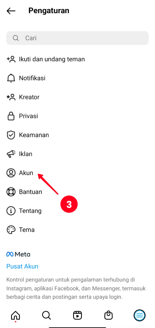Open the Pusat Akun link

pos(22,266)
